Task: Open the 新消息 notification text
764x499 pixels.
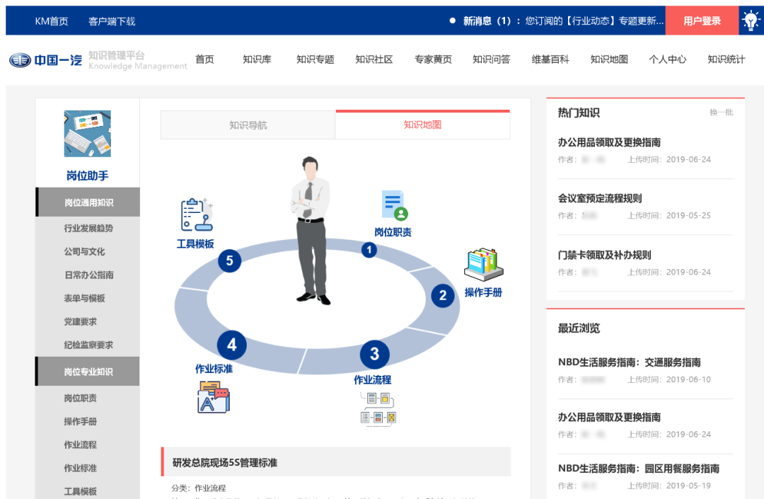Action: [563, 21]
